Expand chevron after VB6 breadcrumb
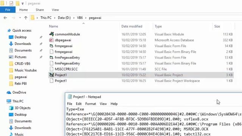 [86, 18]
